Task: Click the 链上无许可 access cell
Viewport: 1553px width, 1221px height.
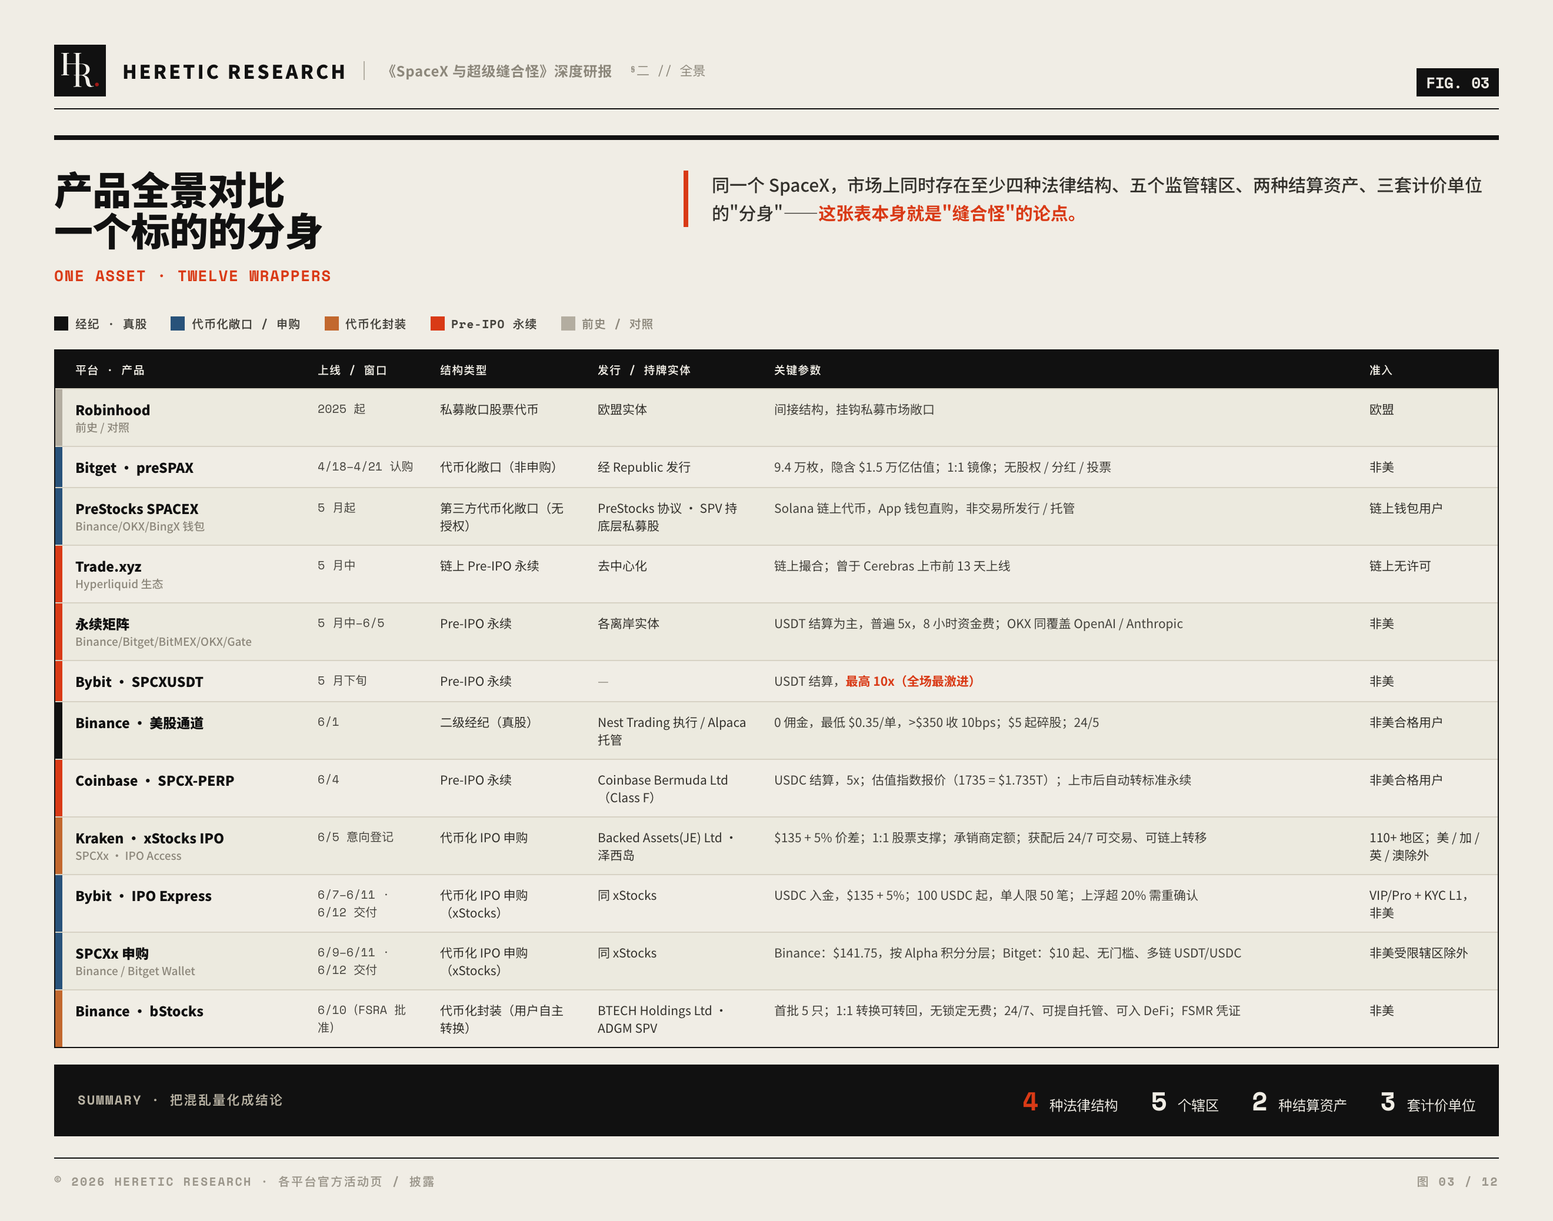Action: click(1400, 566)
